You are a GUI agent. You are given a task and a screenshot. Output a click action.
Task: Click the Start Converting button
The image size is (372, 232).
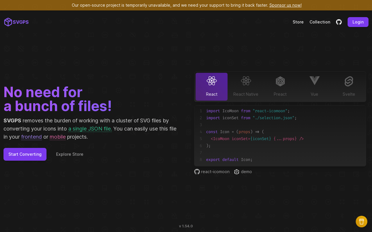pos(25,154)
